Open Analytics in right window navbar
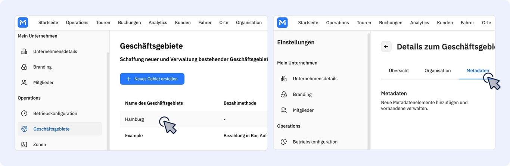510x166 pixels. pos(420,22)
